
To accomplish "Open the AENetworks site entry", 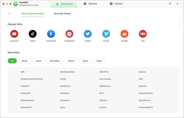I will coord(105,86).
